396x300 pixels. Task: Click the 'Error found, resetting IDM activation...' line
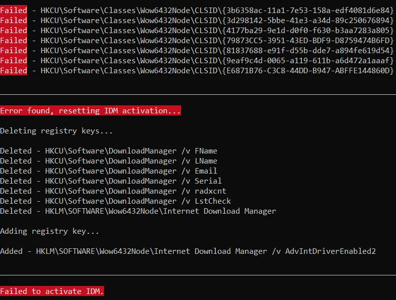[x=91, y=110]
